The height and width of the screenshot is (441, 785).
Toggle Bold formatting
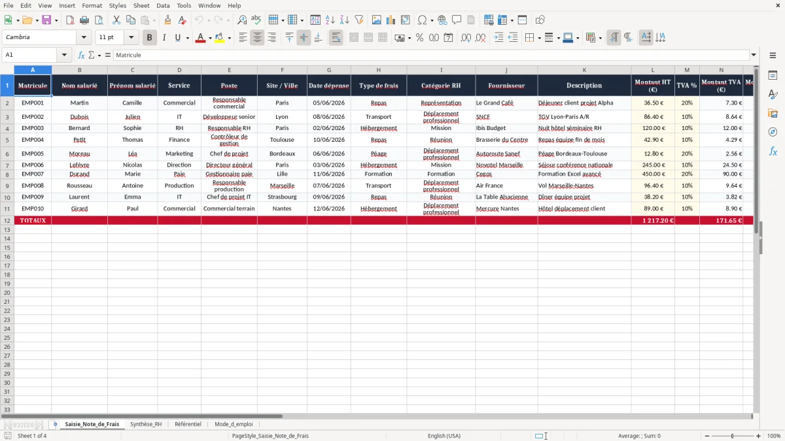tap(149, 38)
